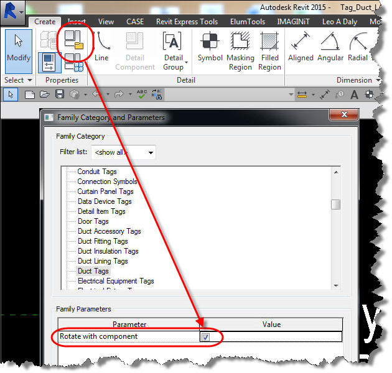The height and width of the screenshot is (373, 392).
Task: Open the Detail Group dropdown arrow
Action: 187,62
